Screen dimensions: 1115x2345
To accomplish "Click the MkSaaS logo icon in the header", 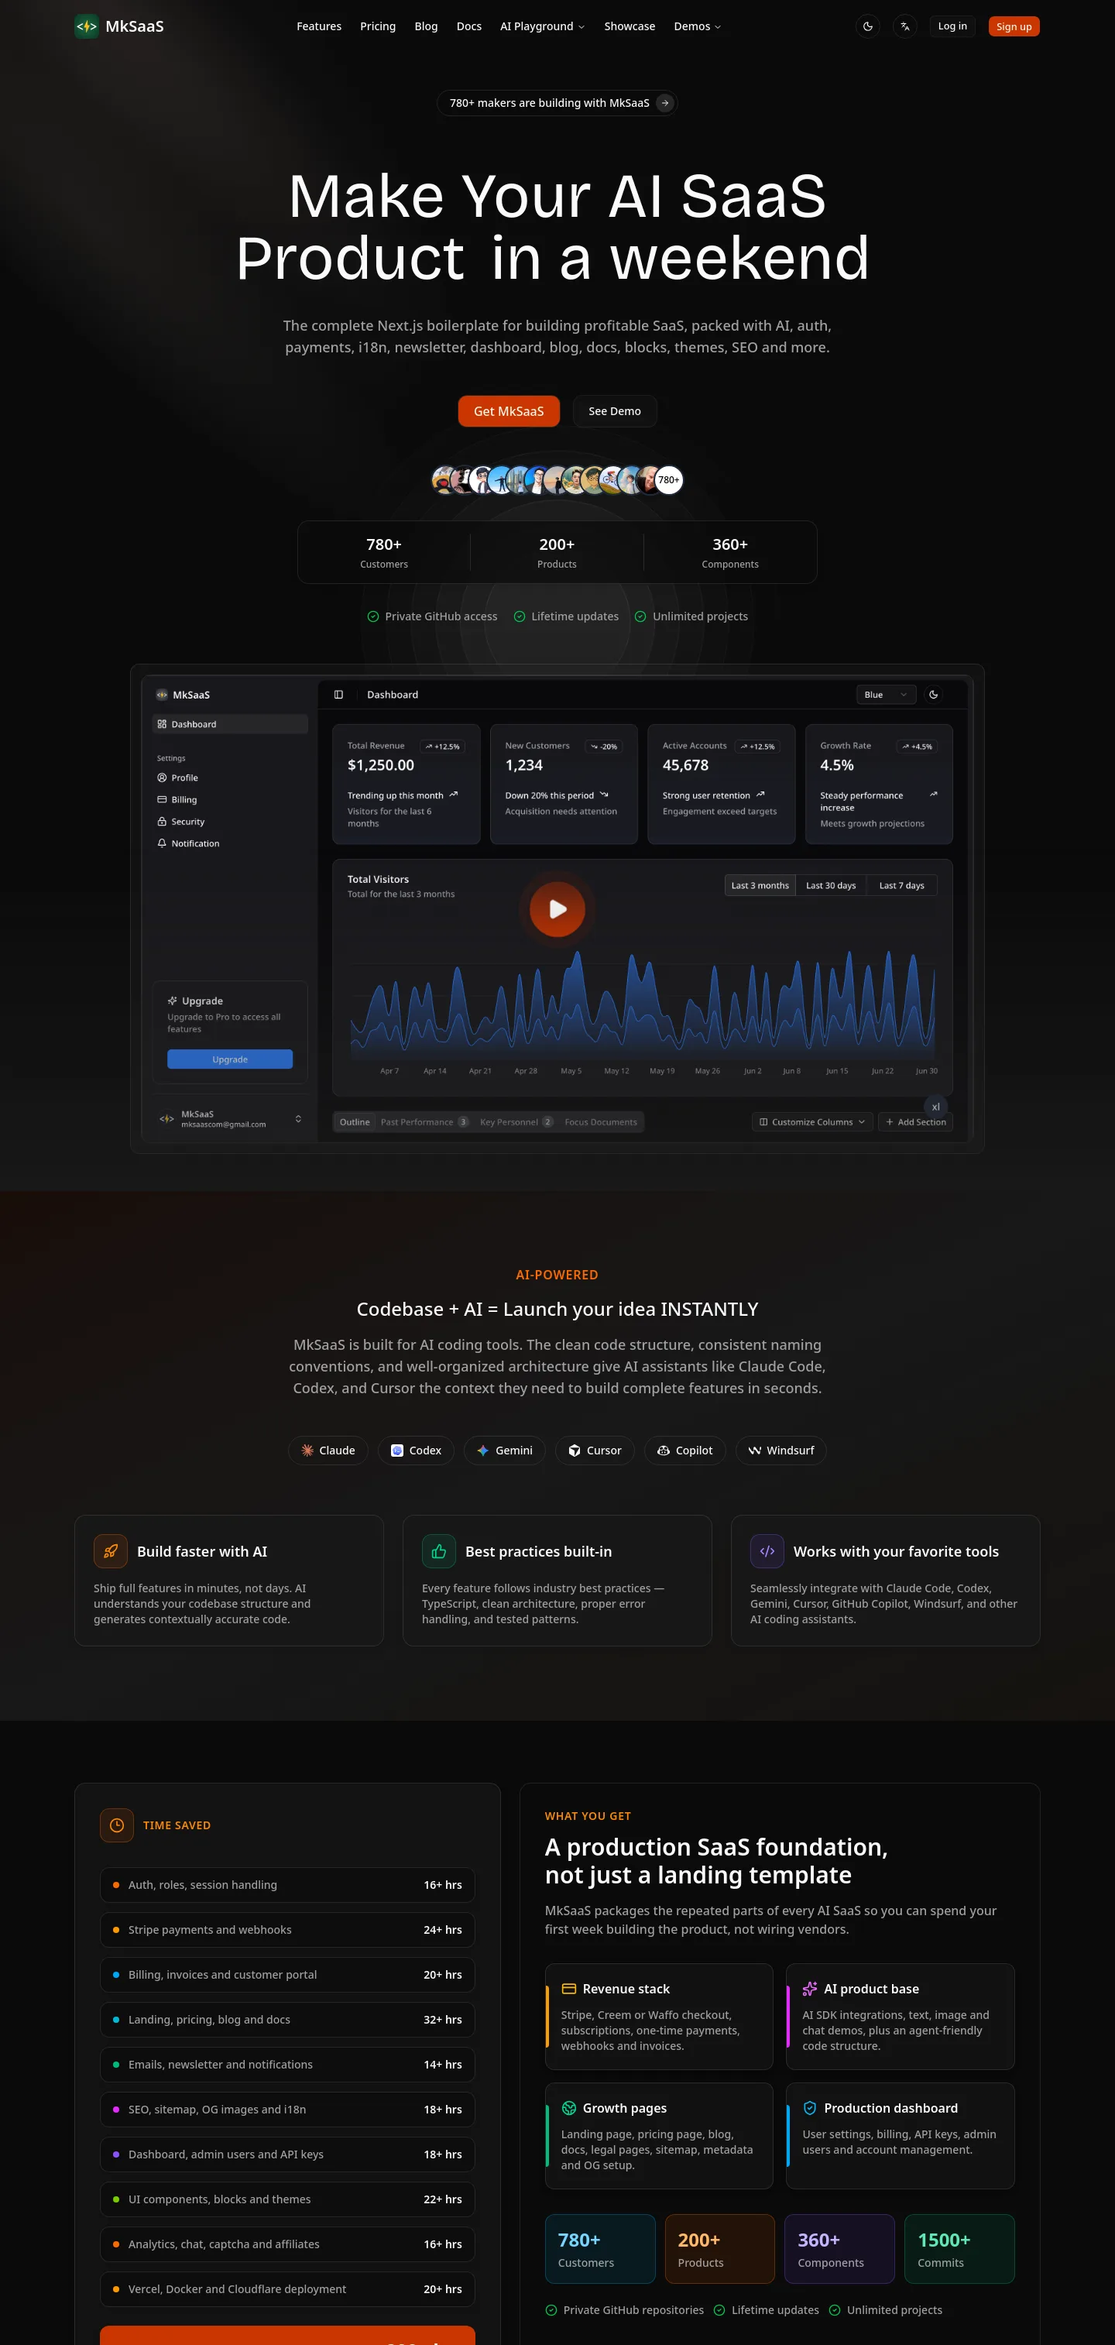I will click(x=87, y=26).
